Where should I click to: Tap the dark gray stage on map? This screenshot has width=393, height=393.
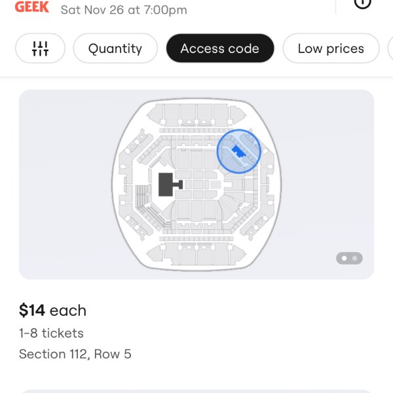tap(166, 185)
